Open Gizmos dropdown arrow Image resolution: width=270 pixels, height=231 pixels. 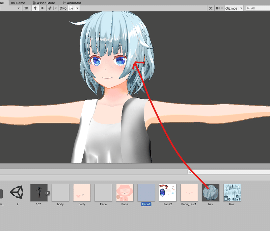click(x=241, y=8)
